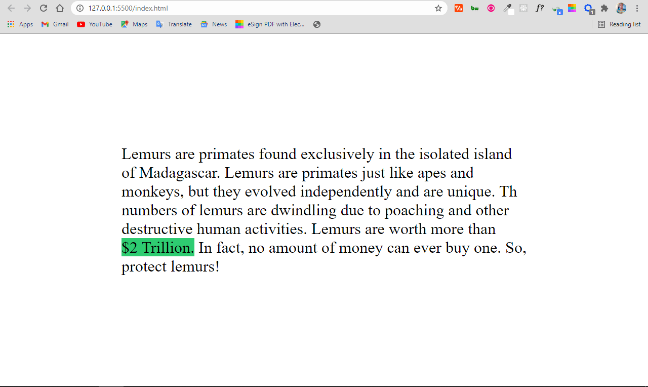Open the pink eye extension icon
Viewport: 648px width, 387px height.
coord(491,8)
